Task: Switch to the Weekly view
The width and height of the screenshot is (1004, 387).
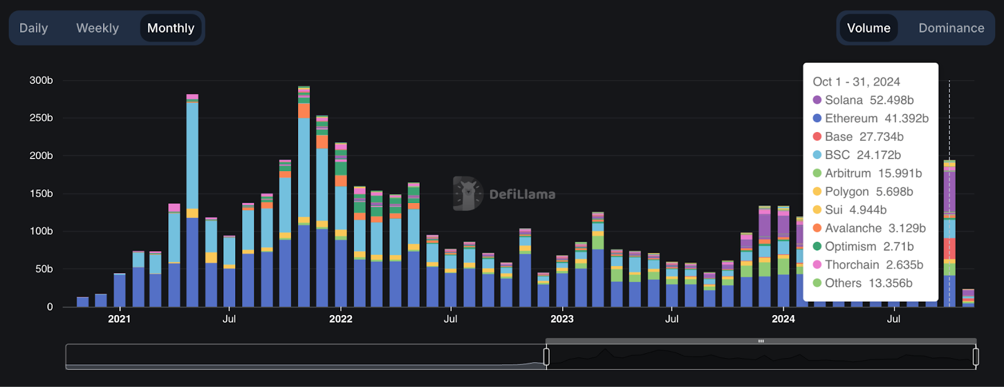Action: (97, 28)
